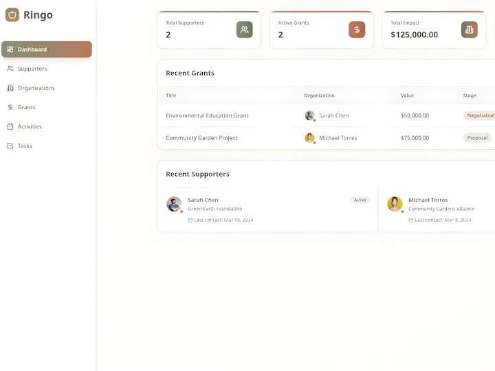Viewport: 495px width, 371px height.
Task: Click the Total Supporters people icon
Action: [x=244, y=30]
